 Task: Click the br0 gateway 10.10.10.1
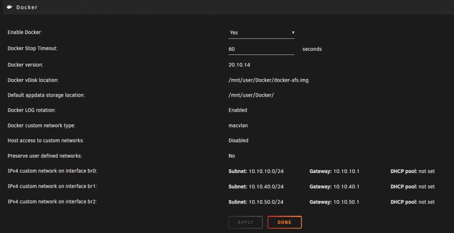(x=346, y=171)
